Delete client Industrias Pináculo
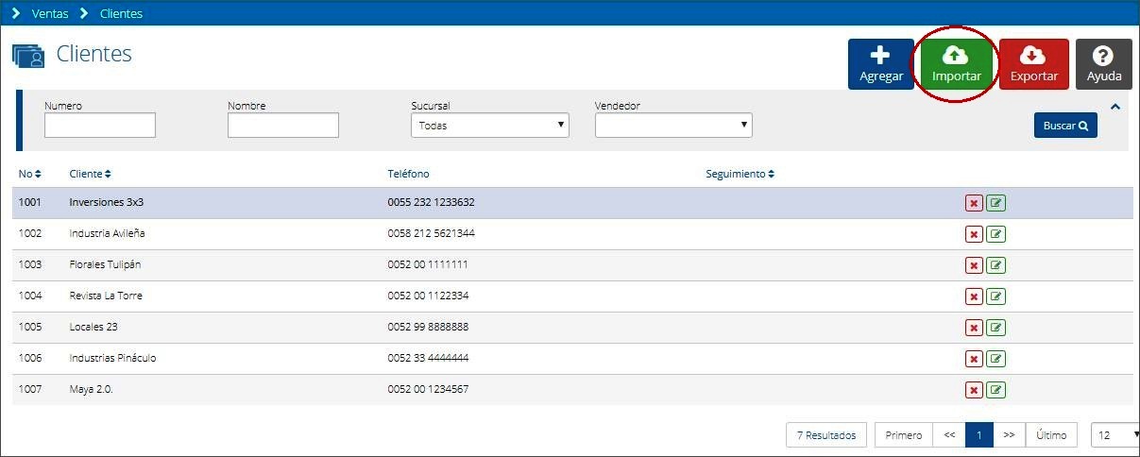This screenshot has width=1140, height=457. pos(974,359)
